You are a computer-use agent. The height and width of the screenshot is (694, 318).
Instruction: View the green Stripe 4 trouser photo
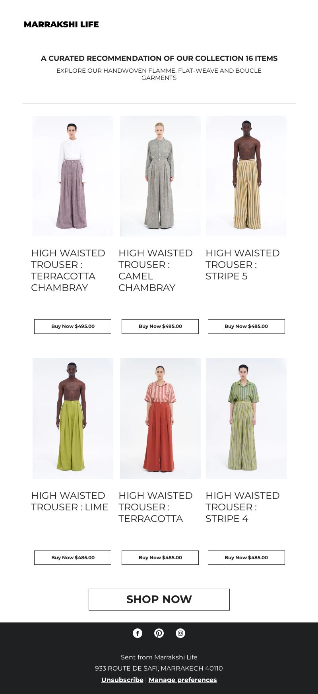click(x=246, y=419)
